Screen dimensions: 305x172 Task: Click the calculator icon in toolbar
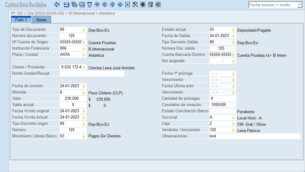coord(150,4)
